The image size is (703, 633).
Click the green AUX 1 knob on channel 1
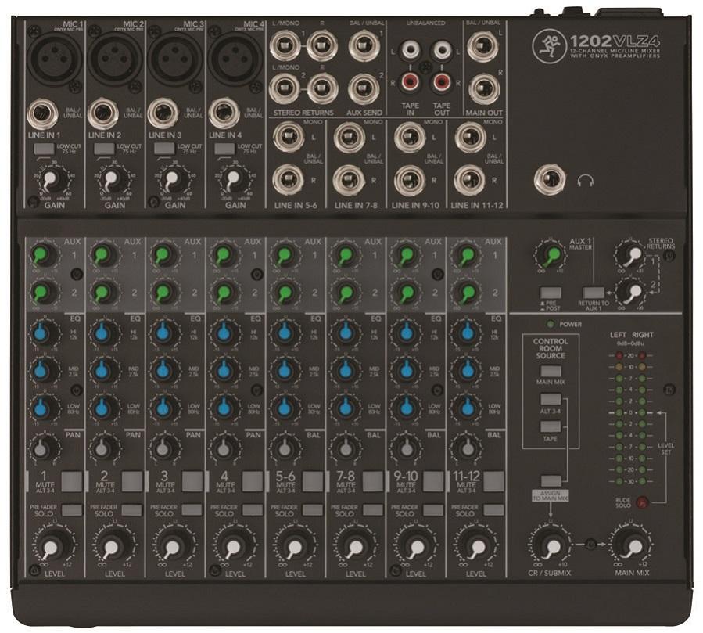(x=44, y=255)
